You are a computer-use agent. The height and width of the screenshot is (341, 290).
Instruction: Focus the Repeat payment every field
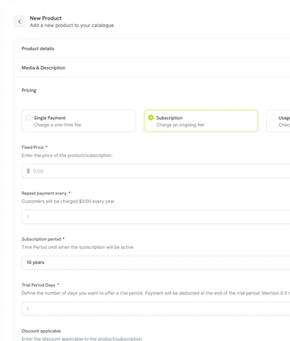pos(156,217)
